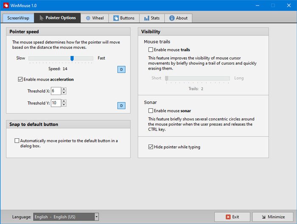Click the About tab's info icon
Screen dimensions: 297x224
pos(172,18)
